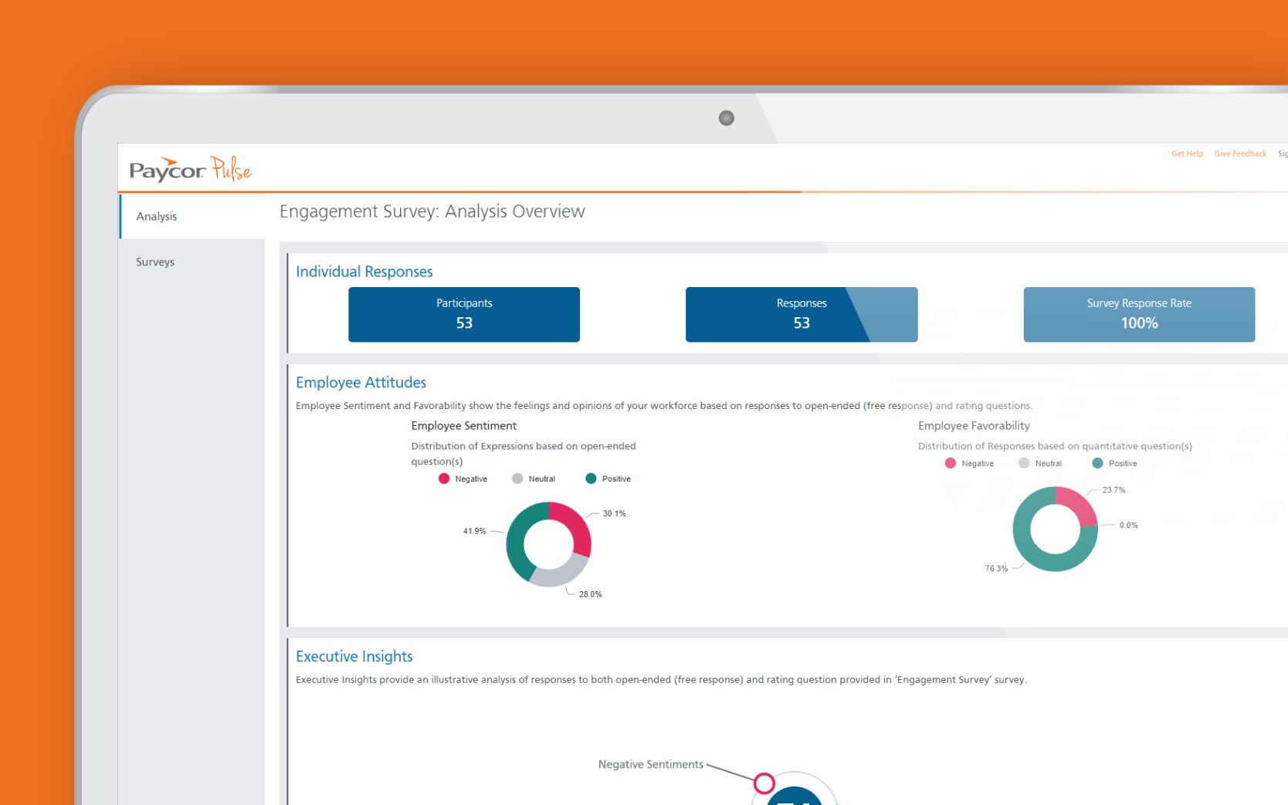The image size is (1288, 805).
Task: Click the 30.1% label on Sentiment chart
Action: click(614, 513)
